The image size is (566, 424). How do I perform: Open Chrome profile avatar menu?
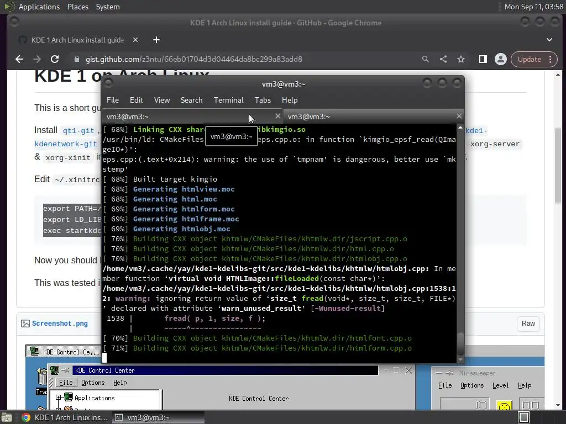tap(501, 59)
